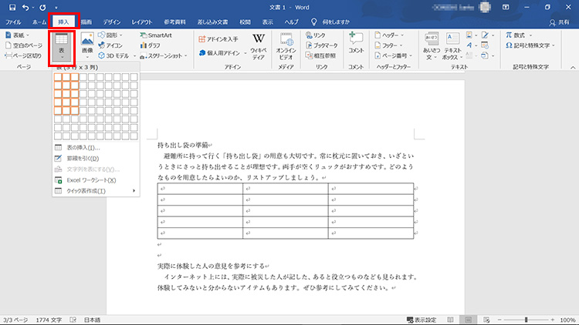Save document using Quick Access save icon
579x325 pixels.
[12, 7]
